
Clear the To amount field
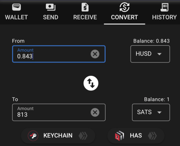click(95, 112)
